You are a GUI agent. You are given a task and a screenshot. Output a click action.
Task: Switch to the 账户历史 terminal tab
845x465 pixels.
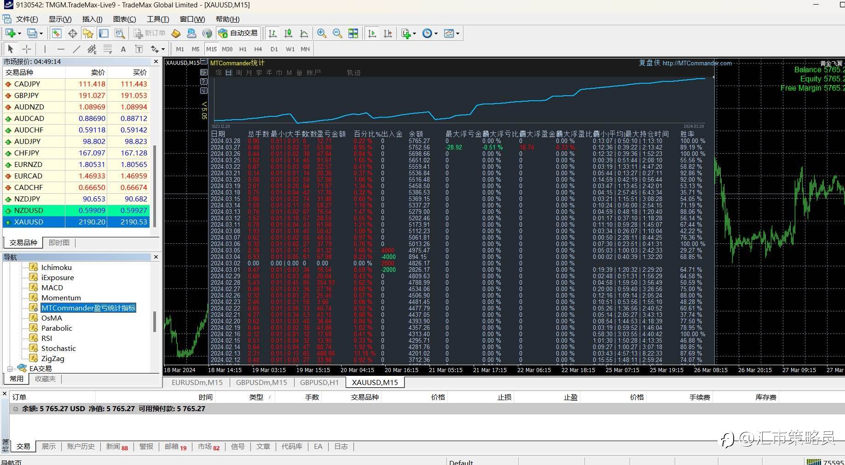click(x=81, y=447)
